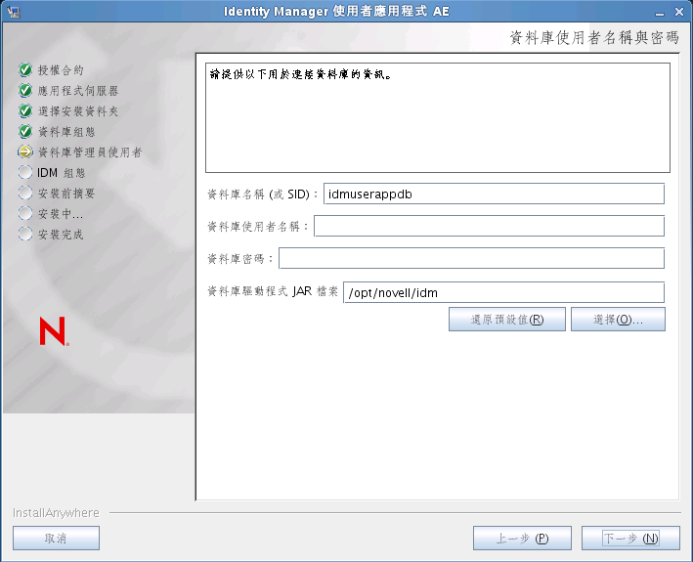Click the 安裝中... pending step circle icon

click(25, 213)
